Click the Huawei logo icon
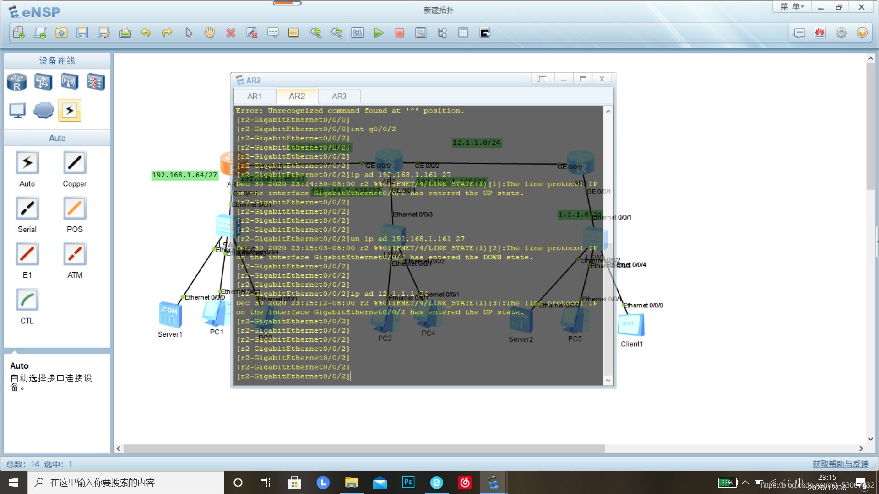The height and width of the screenshot is (494, 879). [x=820, y=32]
